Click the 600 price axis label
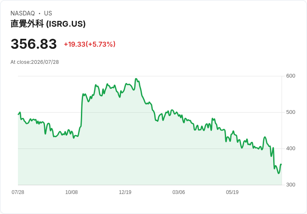The height and width of the screenshot is (214, 307). (x=291, y=76)
